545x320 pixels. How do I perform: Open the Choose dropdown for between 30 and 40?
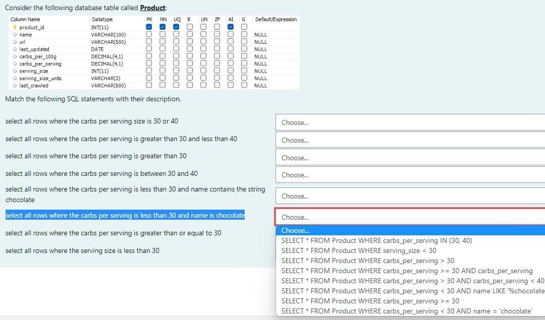coord(409,175)
